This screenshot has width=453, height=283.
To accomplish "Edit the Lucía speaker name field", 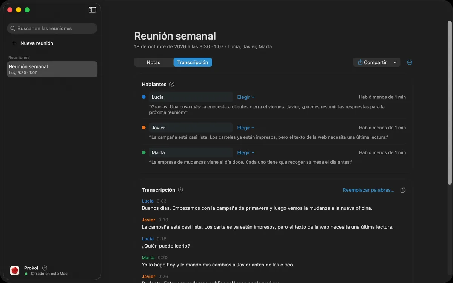I will [191, 97].
